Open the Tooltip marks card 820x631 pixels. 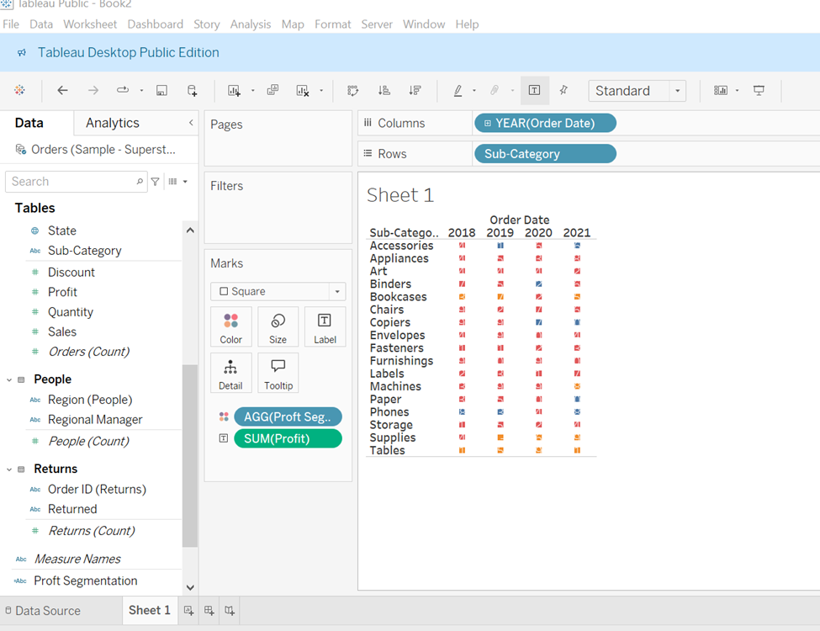tap(278, 373)
